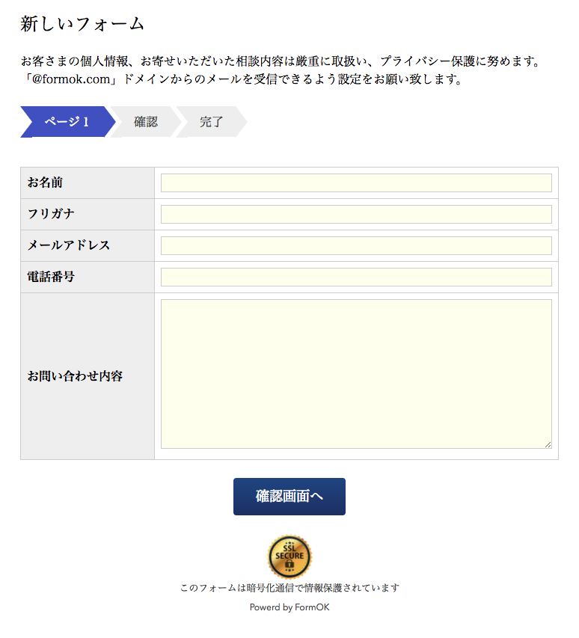
Task: Click the フリガナ field label
Action: (x=51, y=214)
